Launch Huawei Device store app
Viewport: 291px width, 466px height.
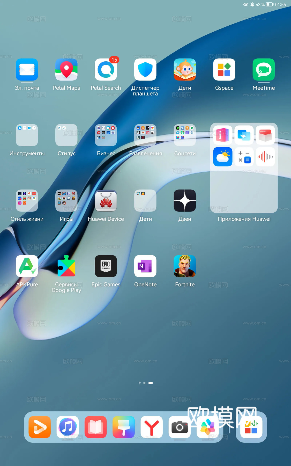106,201
